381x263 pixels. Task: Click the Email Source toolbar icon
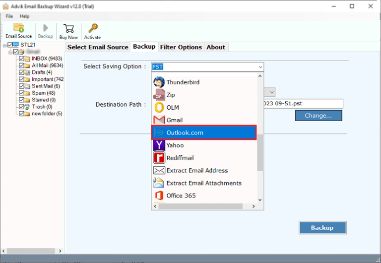pos(19,28)
